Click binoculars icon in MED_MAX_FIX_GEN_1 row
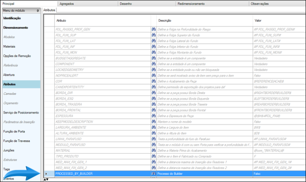Screen dimensions: 306x182 [154, 162]
